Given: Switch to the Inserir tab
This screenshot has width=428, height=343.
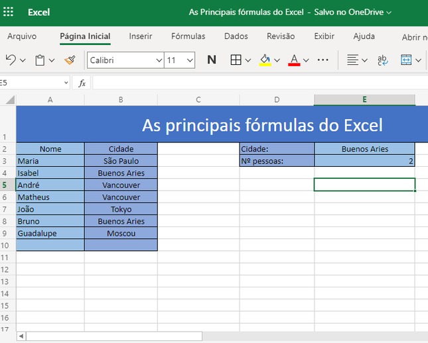Looking at the screenshot, I should (x=141, y=36).
